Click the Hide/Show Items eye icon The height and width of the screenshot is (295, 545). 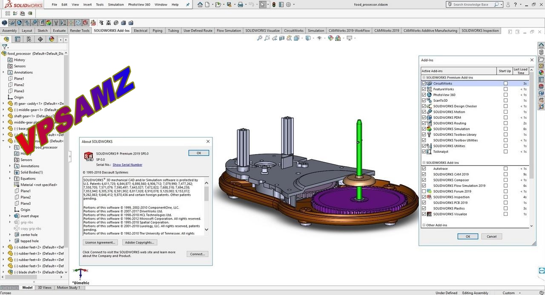pos(319,38)
